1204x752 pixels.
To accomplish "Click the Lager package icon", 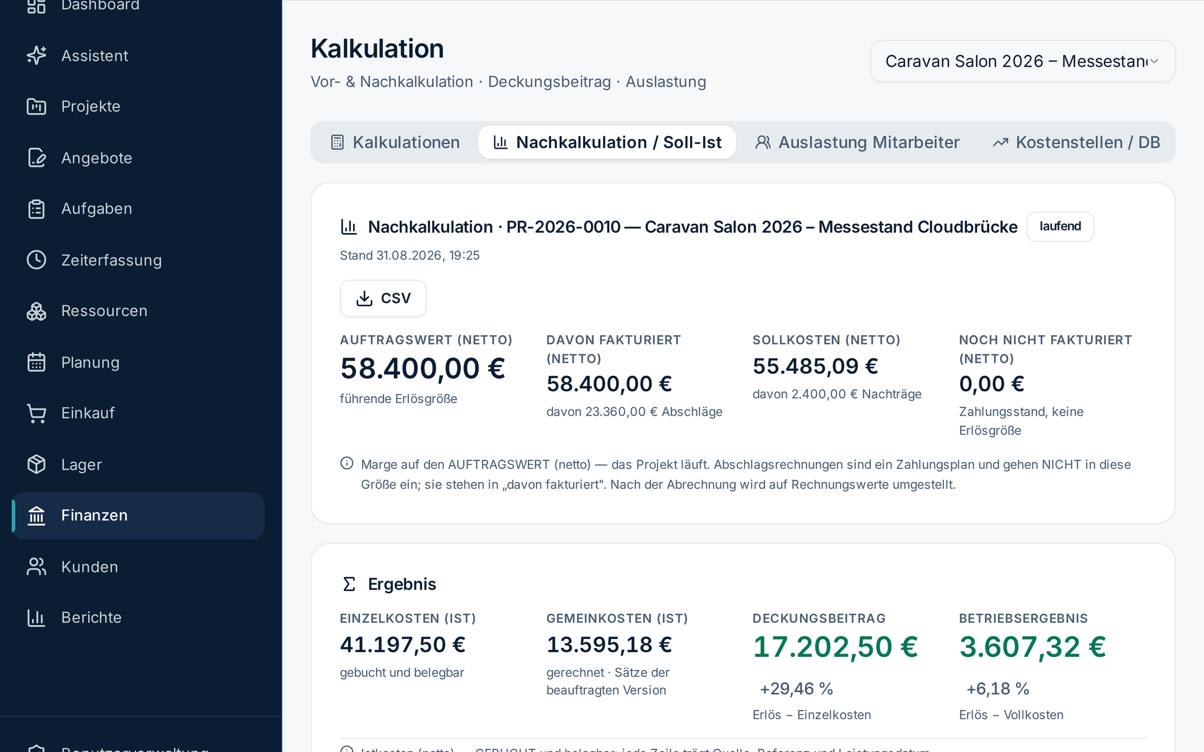I will coord(37,464).
